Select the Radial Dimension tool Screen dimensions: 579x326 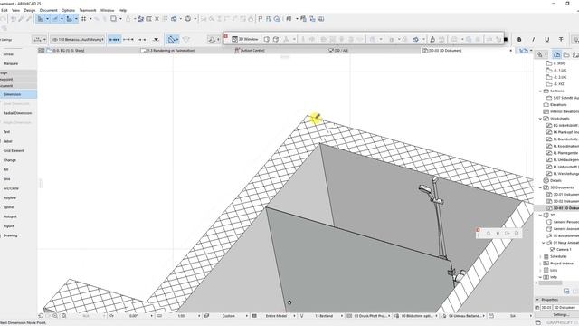point(18,113)
